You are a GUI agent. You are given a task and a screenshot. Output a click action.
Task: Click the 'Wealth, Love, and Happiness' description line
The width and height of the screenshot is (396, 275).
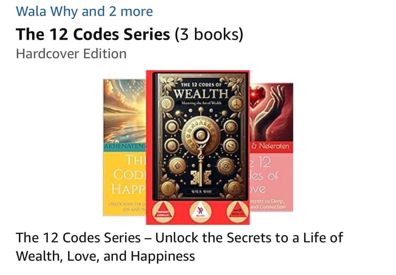105,256
